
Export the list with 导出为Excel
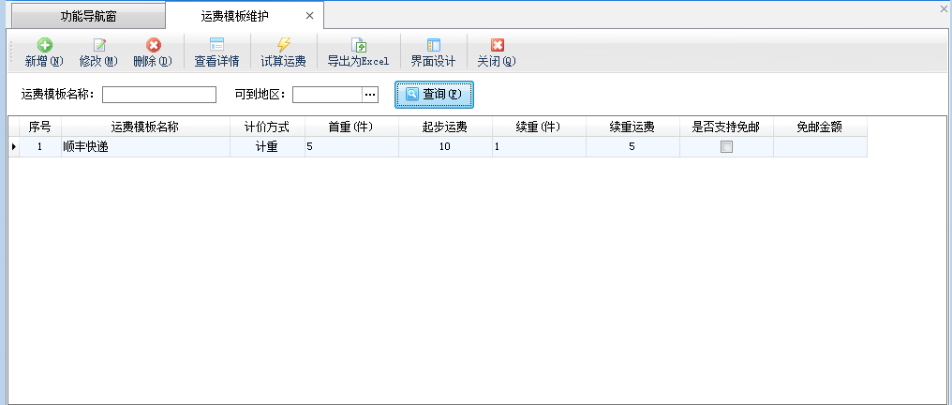pyautogui.click(x=358, y=46)
